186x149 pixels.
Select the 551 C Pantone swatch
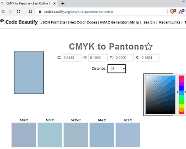tap(50, 135)
